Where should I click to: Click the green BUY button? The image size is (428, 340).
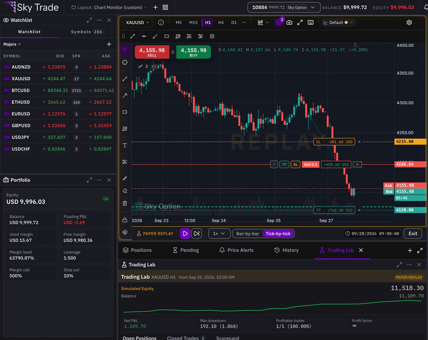click(194, 52)
